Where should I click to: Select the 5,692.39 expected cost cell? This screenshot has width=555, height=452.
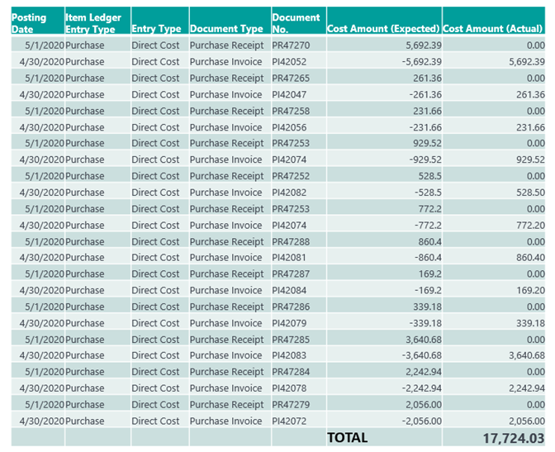pos(384,45)
